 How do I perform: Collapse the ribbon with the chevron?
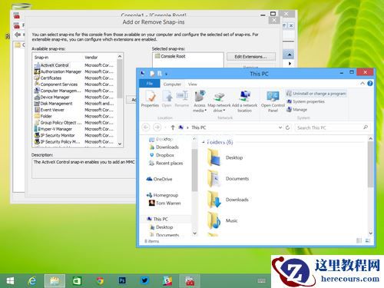point(362,83)
